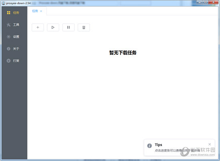Click the wrench icon beside 工具

click(8, 25)
